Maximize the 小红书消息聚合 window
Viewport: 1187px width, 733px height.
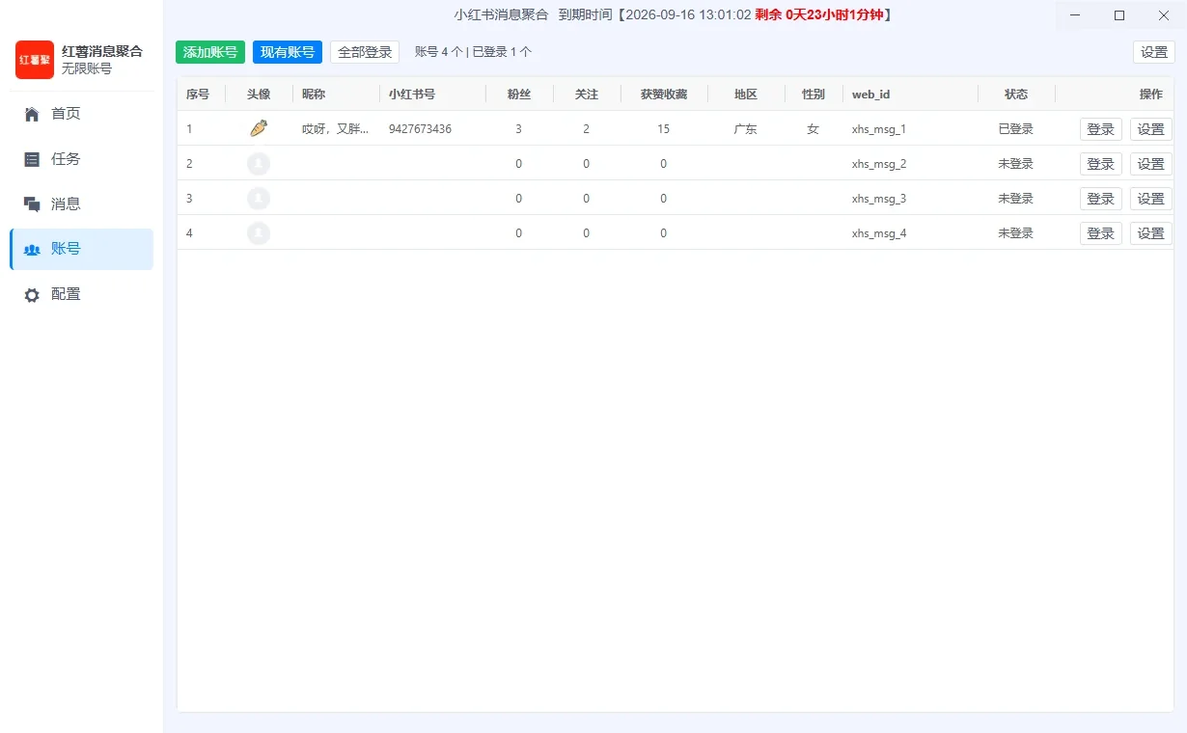click(1119, 15)
